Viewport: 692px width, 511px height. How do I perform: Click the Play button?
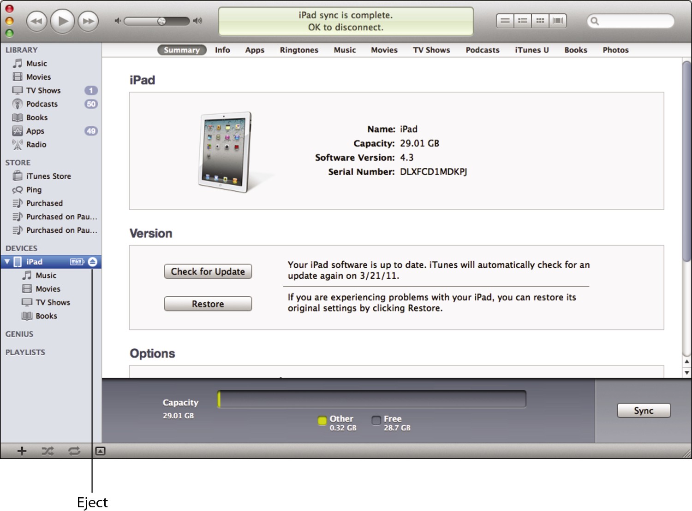point(62,21)
